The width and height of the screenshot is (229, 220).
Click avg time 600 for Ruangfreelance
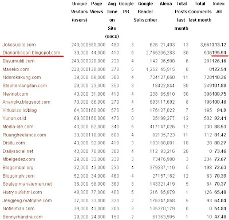(x=115, y=135)
